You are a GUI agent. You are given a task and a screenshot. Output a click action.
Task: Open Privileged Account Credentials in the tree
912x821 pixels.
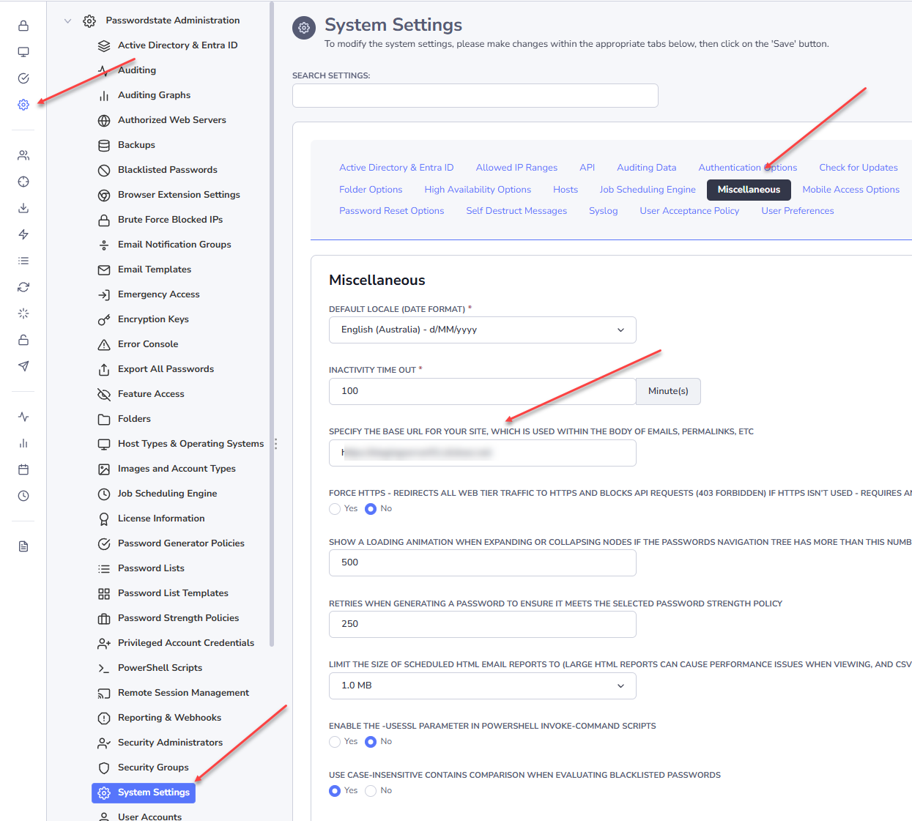[x=186, y=643]
